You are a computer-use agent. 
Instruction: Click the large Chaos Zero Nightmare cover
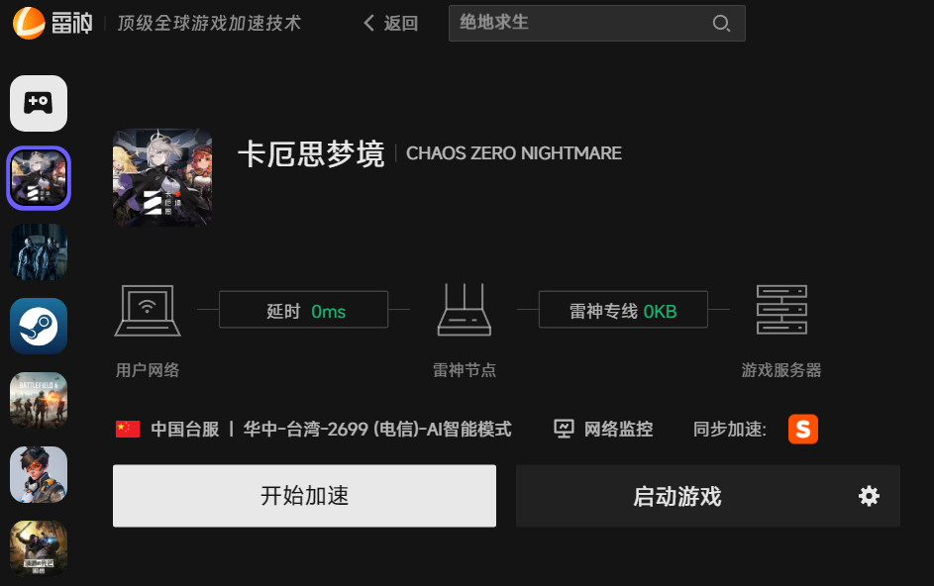[x=162, y=177]
